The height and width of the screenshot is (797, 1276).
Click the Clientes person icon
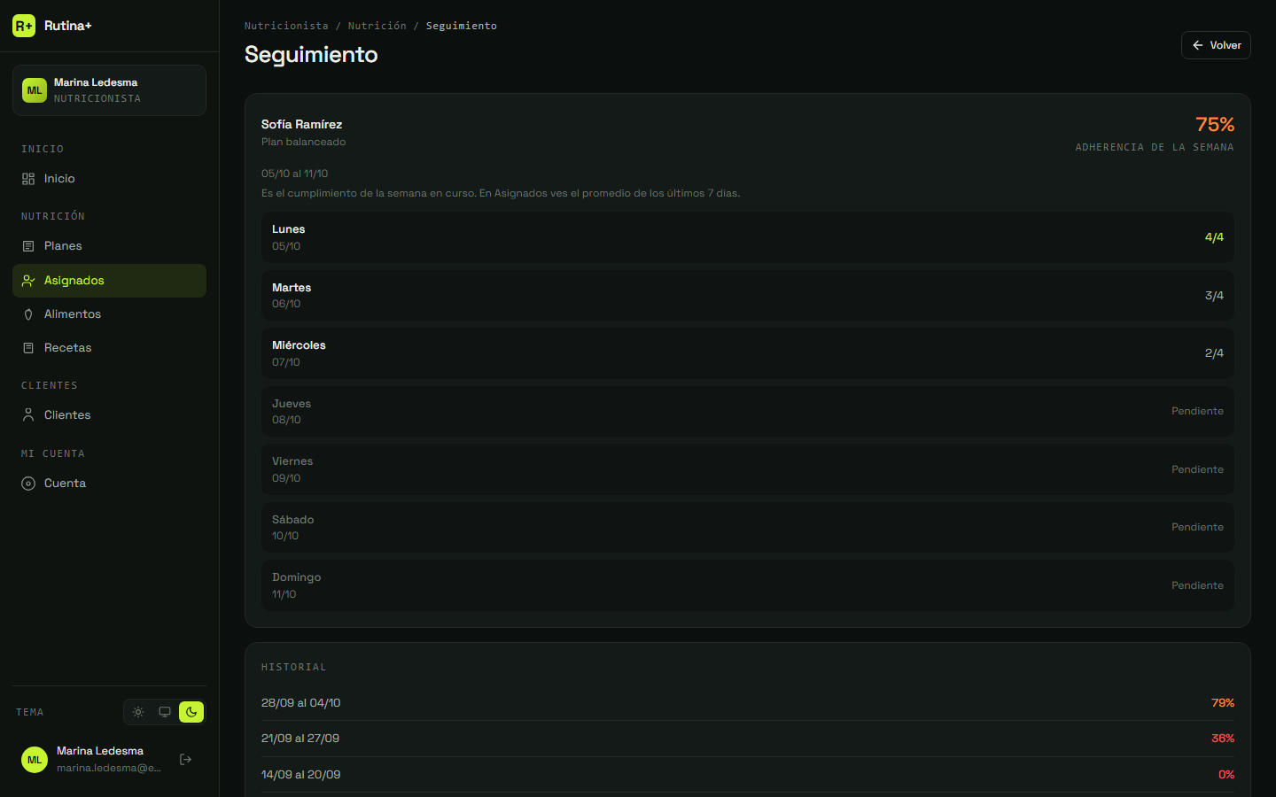tap(28, 415)
